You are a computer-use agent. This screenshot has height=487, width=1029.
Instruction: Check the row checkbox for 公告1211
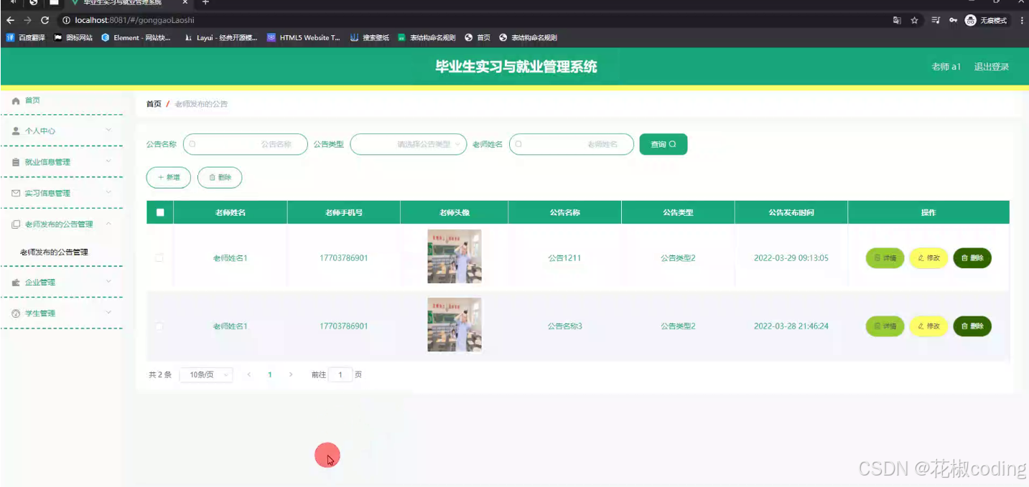tap(159, 257)
